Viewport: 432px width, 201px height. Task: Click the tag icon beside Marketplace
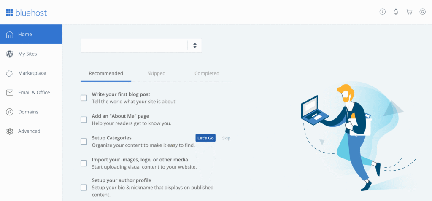pyautogui.click(x=10, y=73)
